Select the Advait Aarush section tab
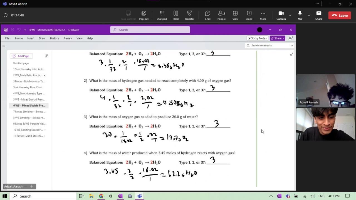 tap(13, 186)
